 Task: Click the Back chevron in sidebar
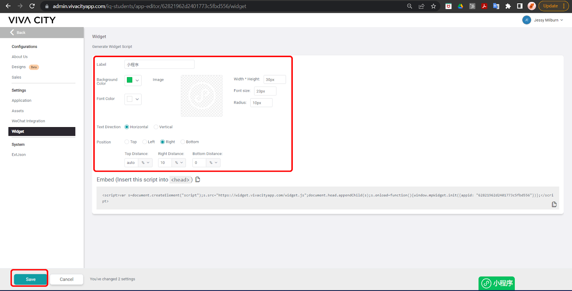[x=12, y=32]
